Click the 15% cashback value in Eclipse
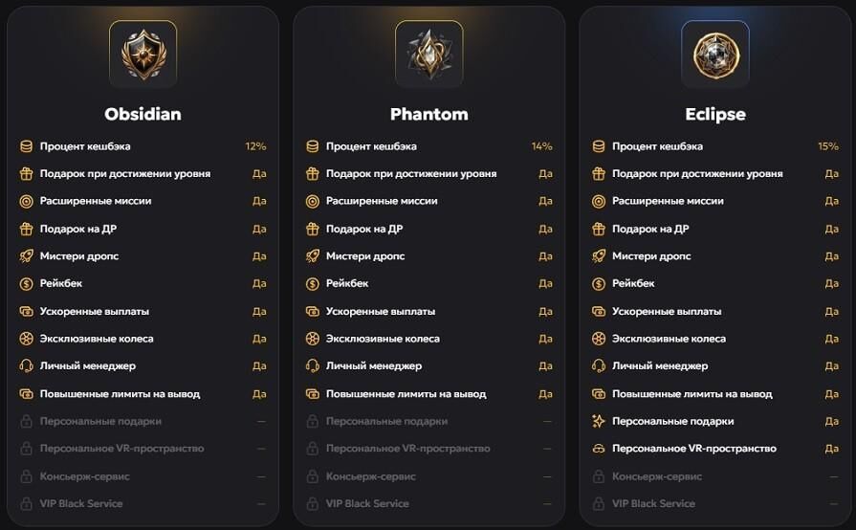 click(827, 146)
